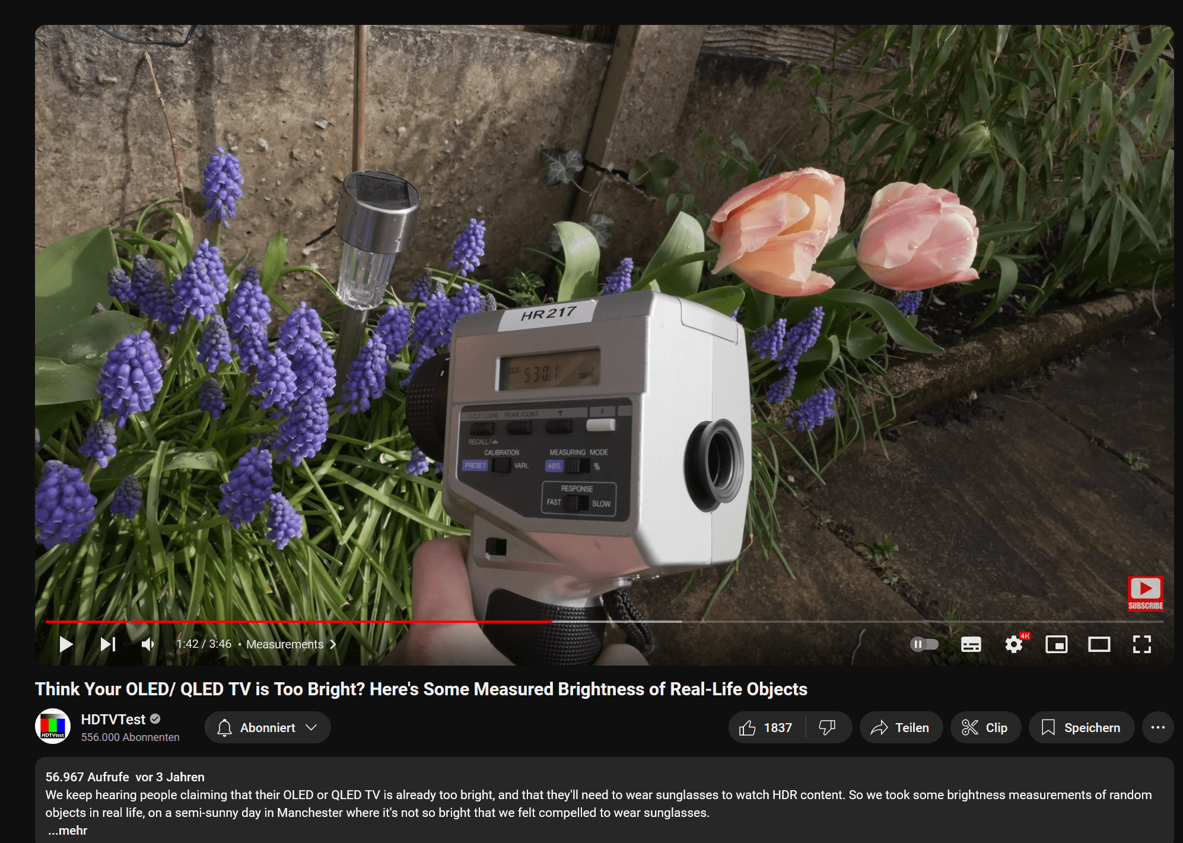This screenshot has width=1183, height=843.
Task: Open the three-dot more actions menu
Action: click(1157, 728)
